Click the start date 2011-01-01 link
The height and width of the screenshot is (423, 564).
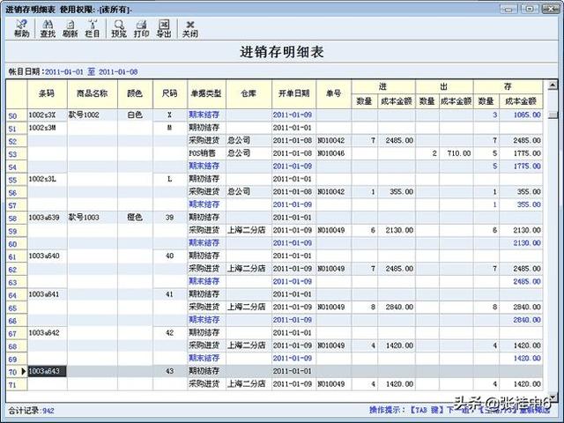click(64, 72)
